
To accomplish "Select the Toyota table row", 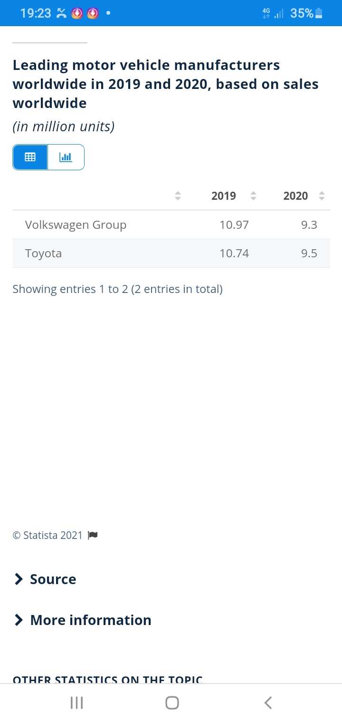I will [171, 253].
